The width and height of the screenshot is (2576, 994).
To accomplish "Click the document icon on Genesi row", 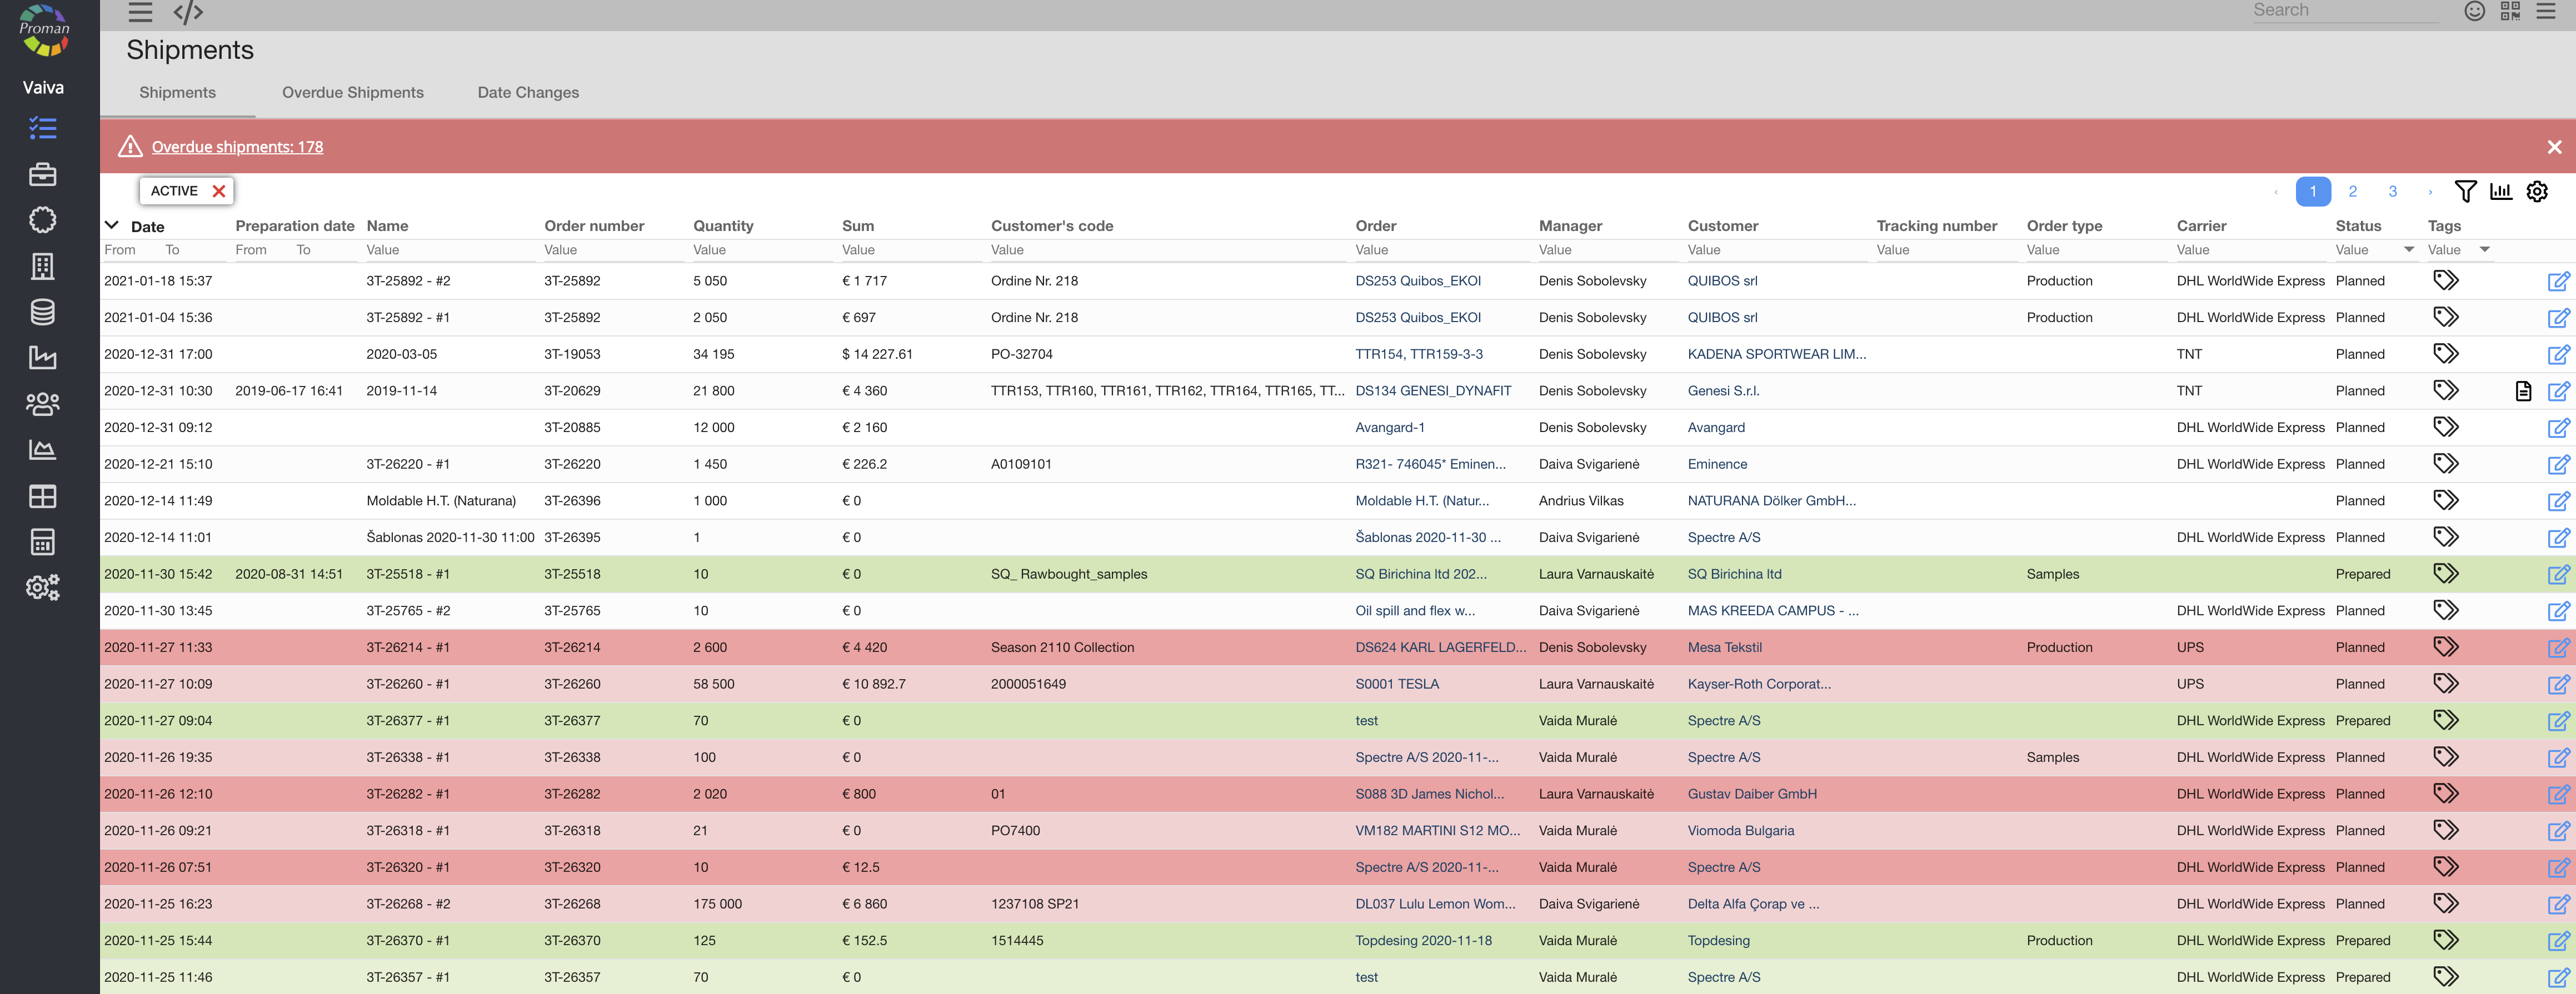I will pos(2523,390).
